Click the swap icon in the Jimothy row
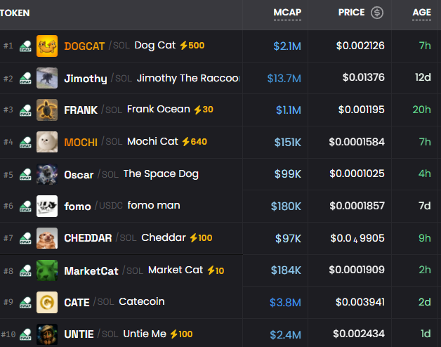The height and width of the screenshot is (347, 441). pyautogui.click(x=25, y=78)
